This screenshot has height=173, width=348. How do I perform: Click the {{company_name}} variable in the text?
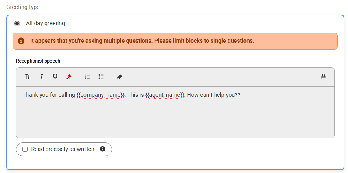pyautogui.click(x=101, y=95)
